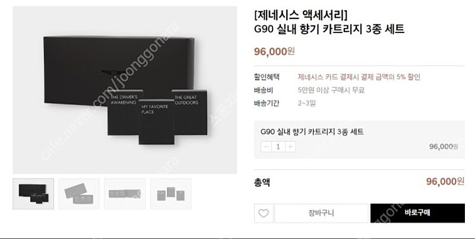Add item via 장바구니 button

tap(321, 213)
